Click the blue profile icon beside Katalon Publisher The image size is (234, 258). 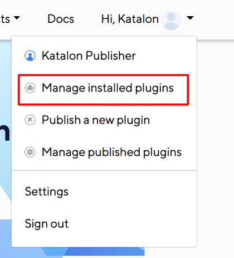tap(30, 56)
